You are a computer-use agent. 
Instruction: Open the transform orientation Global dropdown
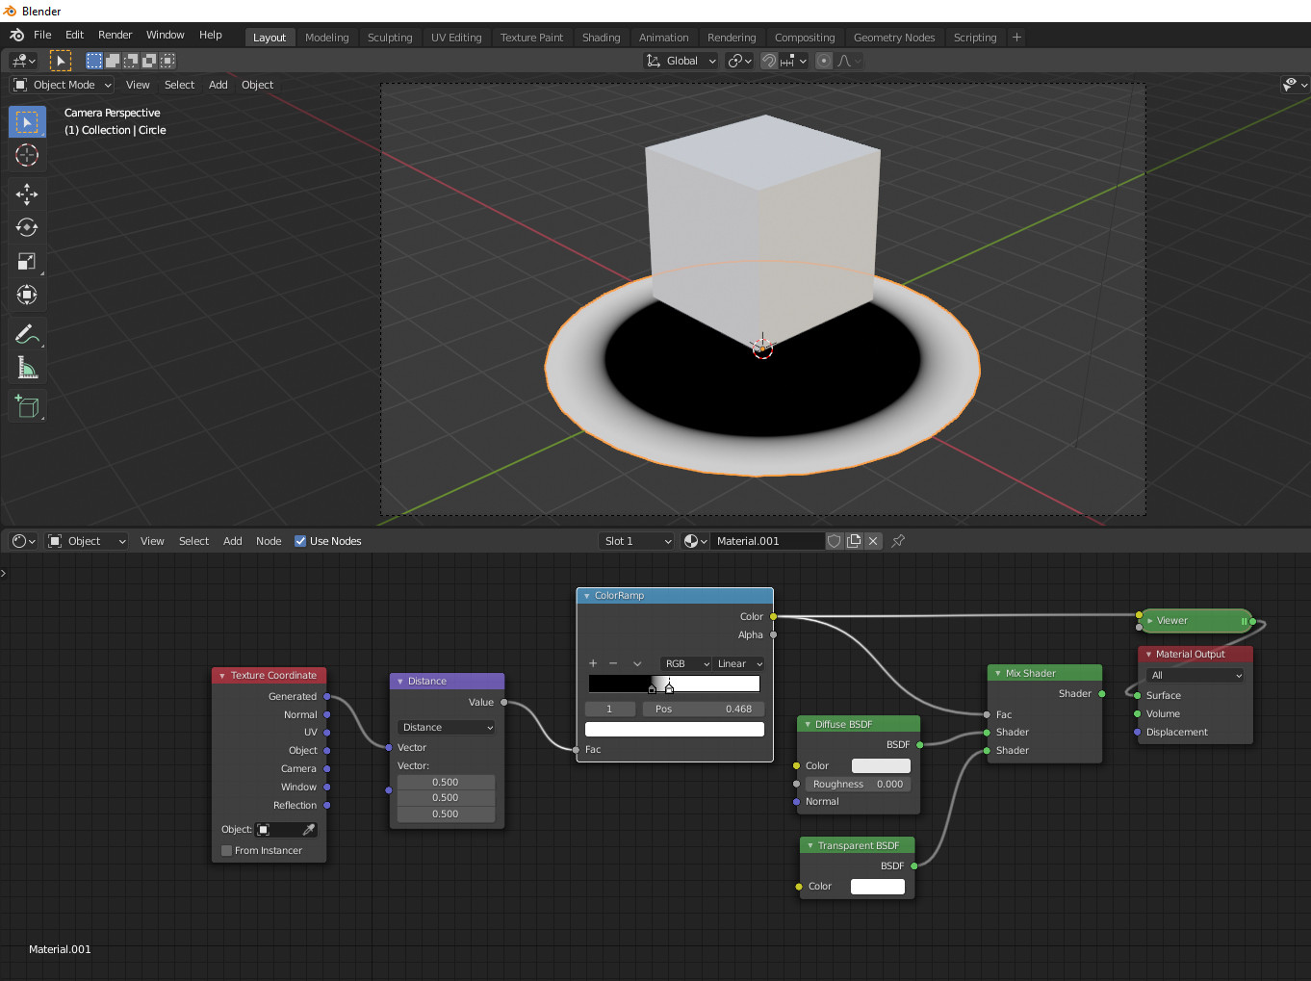click(x=681, y=60)
